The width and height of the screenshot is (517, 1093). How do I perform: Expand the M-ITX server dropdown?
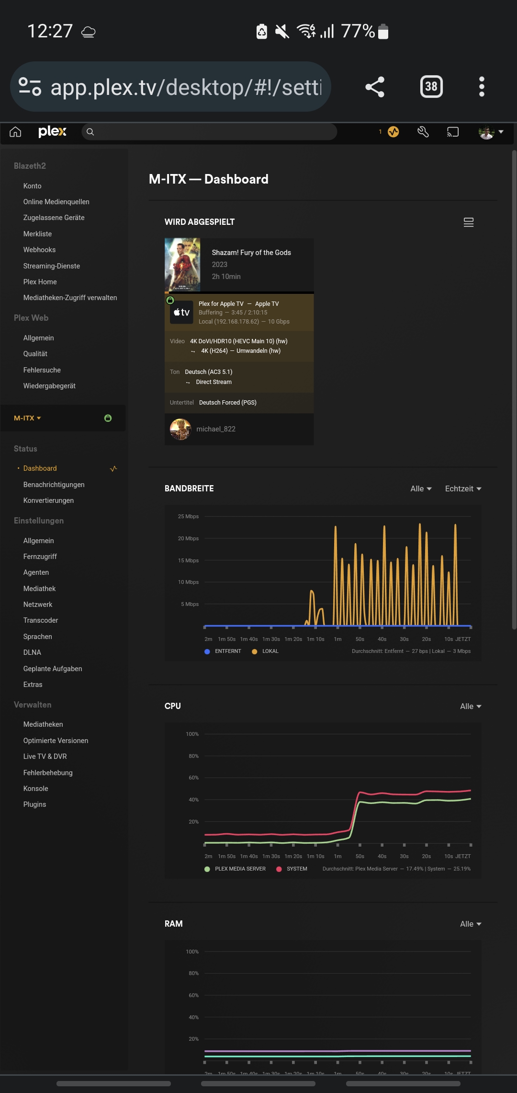point(28,418)
